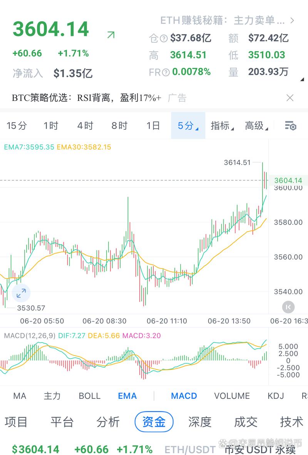Open the 指标 indicators dropdown
This screenshot has width=308, height=455.
point(222,126)
